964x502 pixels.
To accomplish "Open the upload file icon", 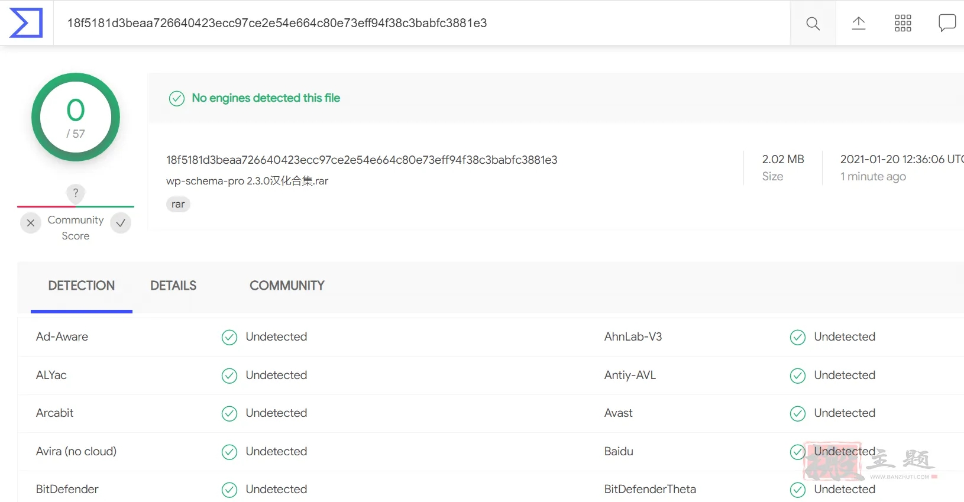I will (858, 23).
